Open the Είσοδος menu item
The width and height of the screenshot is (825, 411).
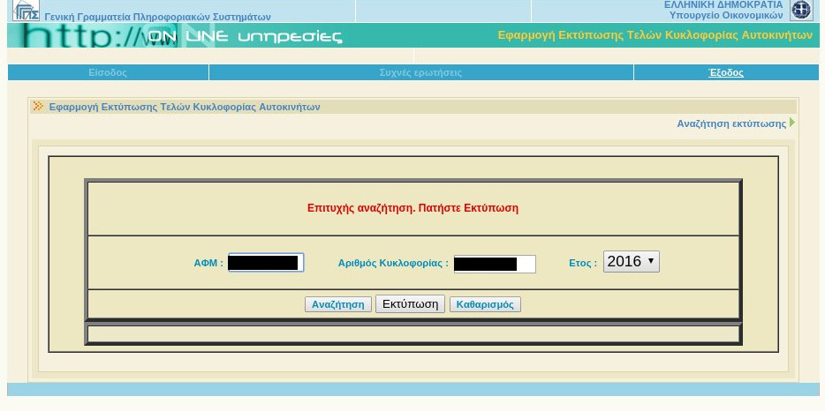108,72
